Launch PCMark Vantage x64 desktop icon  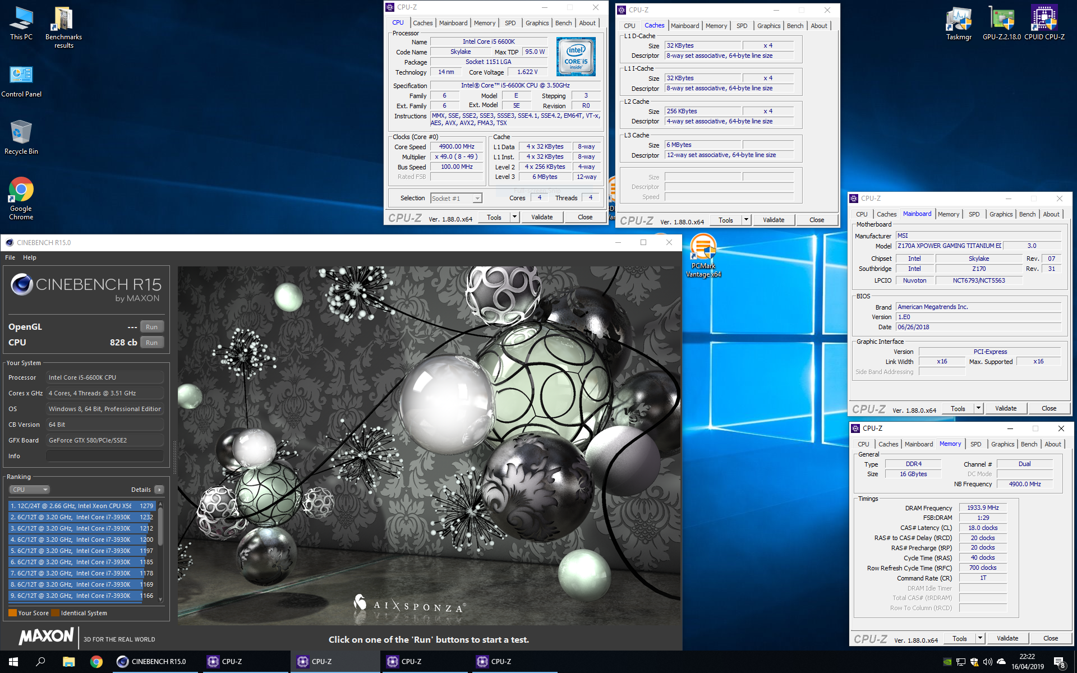(703, 256)
